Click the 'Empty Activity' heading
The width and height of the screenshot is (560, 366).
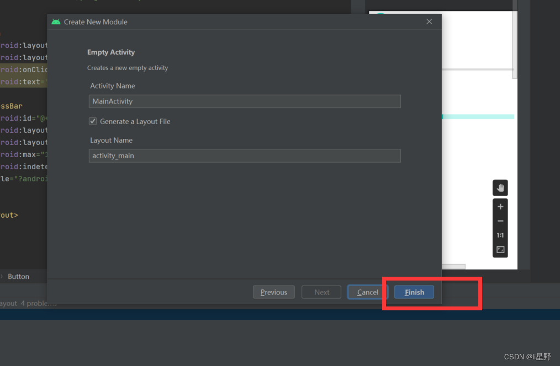coord(111,52)
